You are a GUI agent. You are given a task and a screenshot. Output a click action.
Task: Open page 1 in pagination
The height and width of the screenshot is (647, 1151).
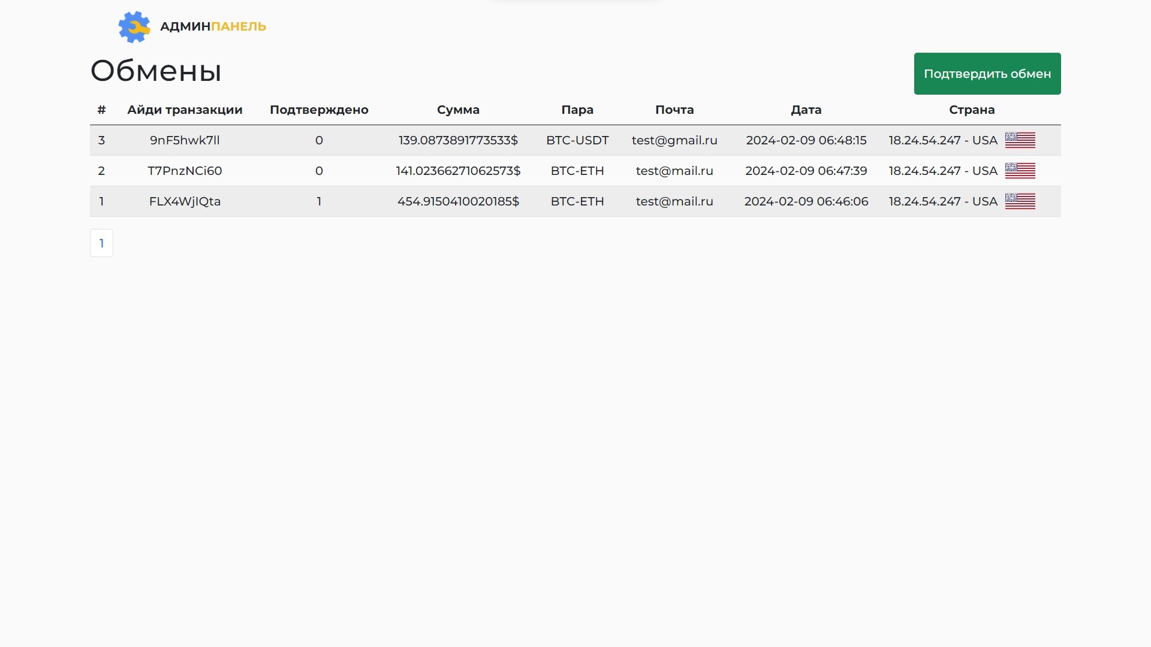(x=101, y=243)
